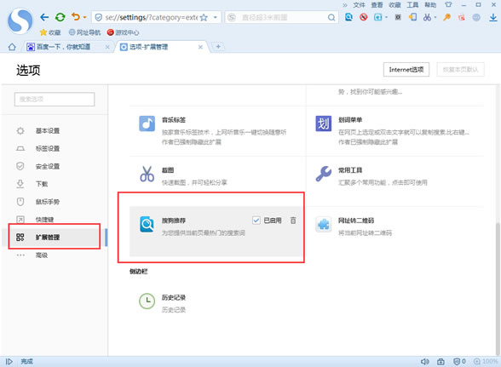This screenshot has width=501, height=367.
Task: Reload the page with the green refresh icon
Action: (x=60, y=17)
